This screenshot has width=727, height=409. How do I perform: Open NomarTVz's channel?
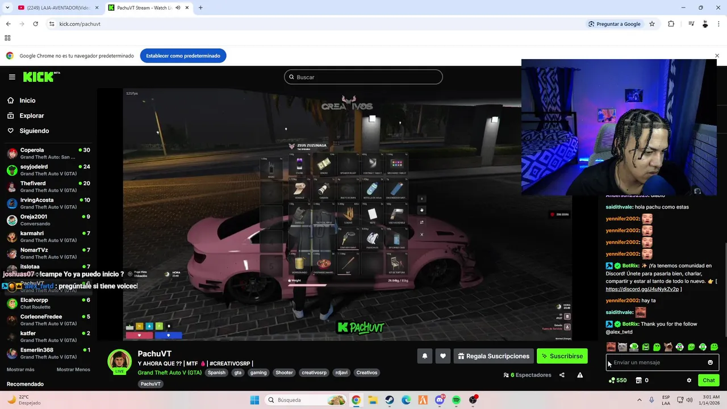pyautogui.click(x=48, y=253)
